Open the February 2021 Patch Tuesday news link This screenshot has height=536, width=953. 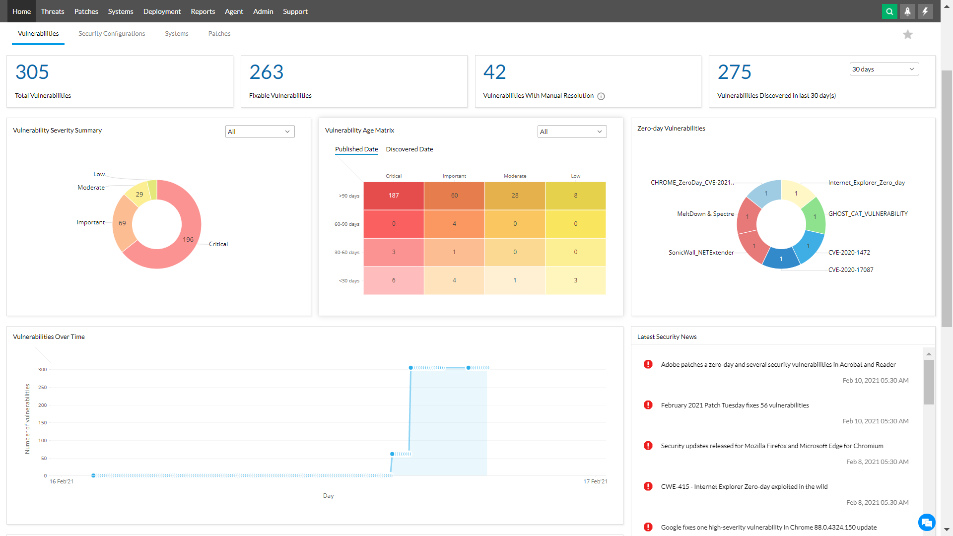tap(734, 404)
